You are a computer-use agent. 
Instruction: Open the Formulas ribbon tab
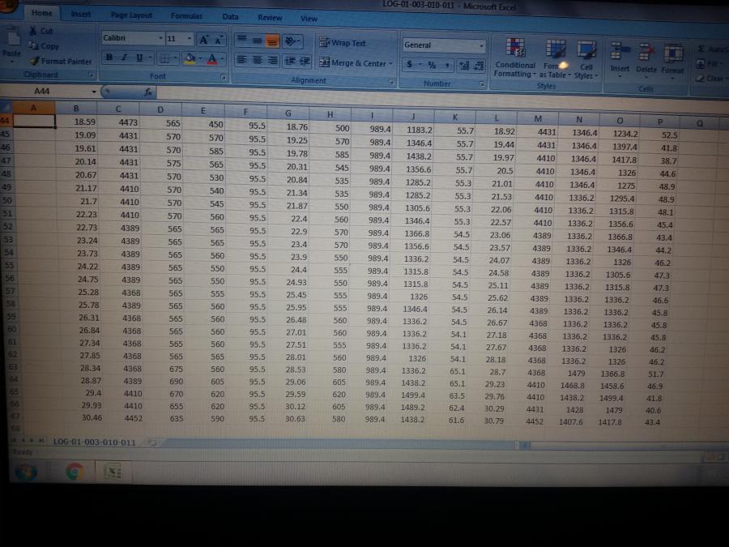(x=186, y=15)
